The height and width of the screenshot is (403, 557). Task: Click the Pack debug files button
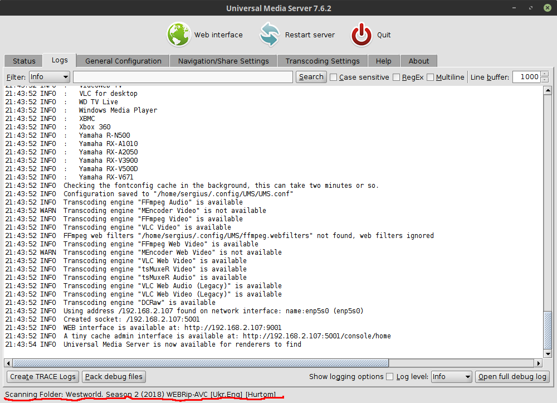[x=114, y=376]
